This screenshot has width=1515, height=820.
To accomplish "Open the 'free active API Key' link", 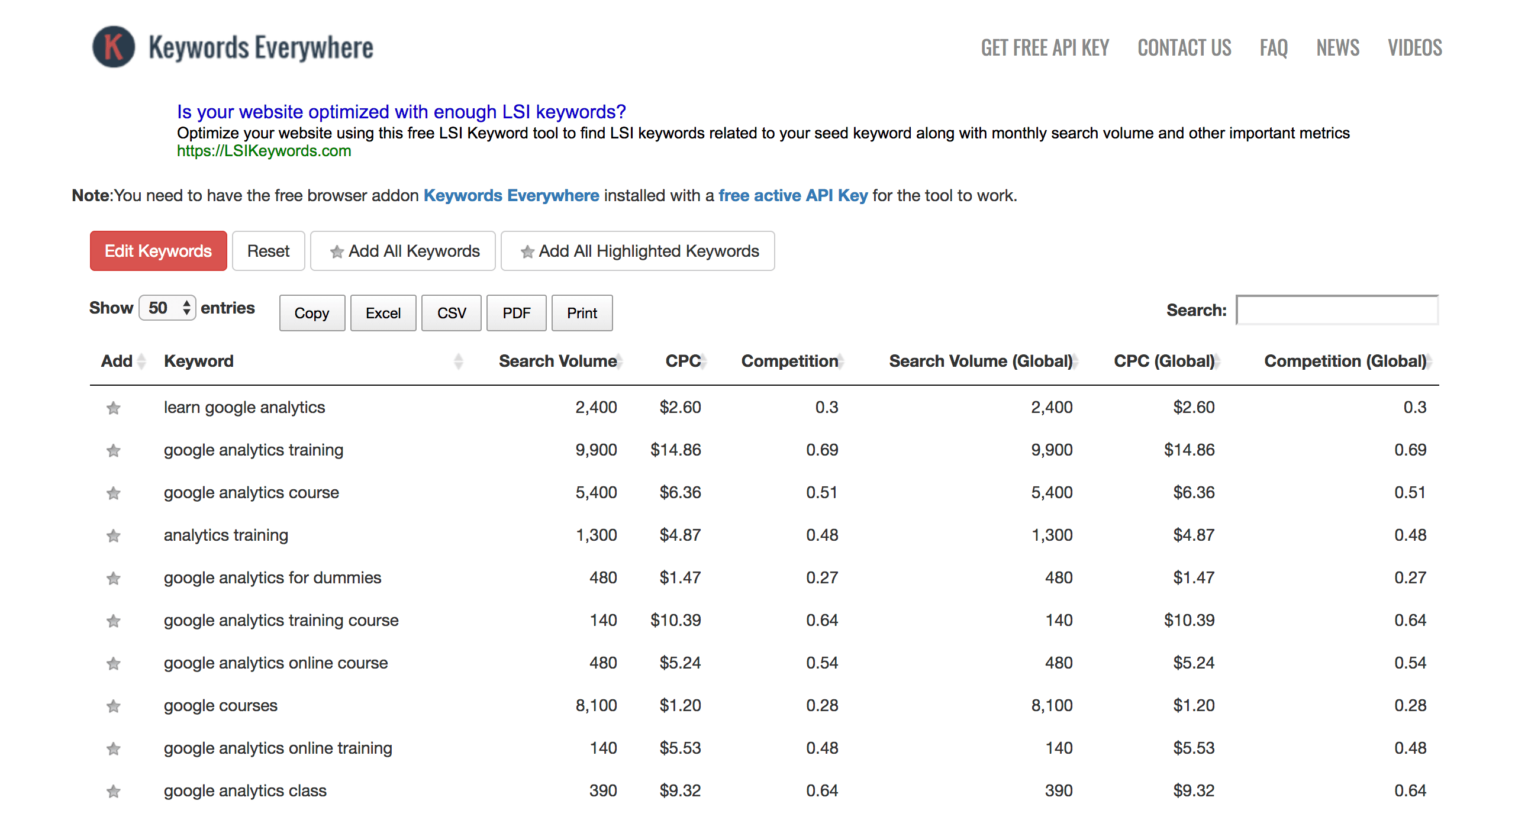I will [793, 195].
